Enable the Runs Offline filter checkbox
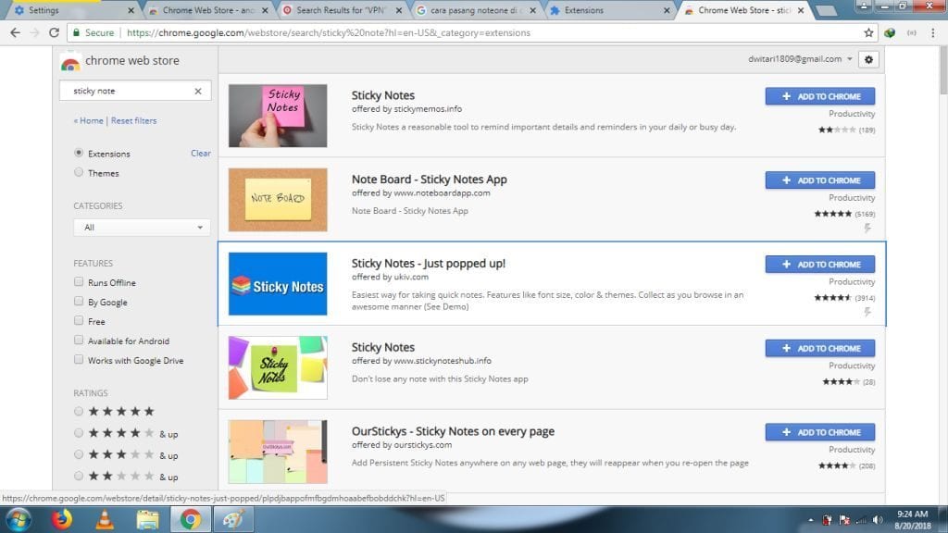The width and height of the screenshot is (948, 533). 79,282
